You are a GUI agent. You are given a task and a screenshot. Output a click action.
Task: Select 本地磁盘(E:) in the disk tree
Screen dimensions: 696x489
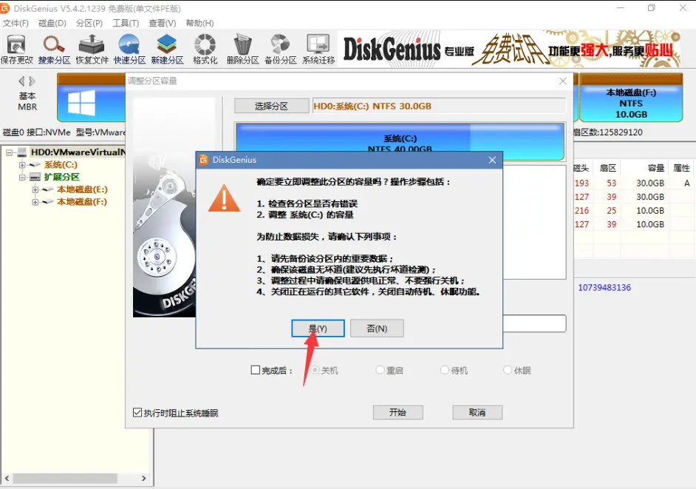pyautogui.click(x=82, y=189)
